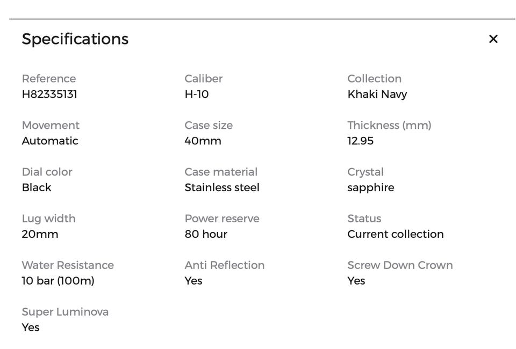Screen dimensions: 516x349
Task: Select the 12.95 thickness value
Action: [360, 141]
